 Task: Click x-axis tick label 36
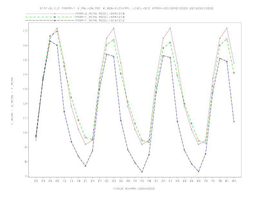tap(121, 181)
